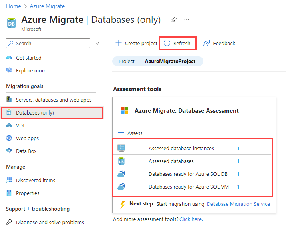Open the ellipsis more options menu

187,20
